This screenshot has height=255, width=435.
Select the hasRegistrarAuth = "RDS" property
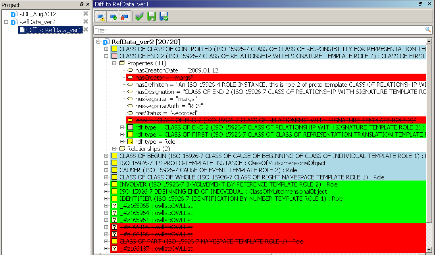coord(169,106)
